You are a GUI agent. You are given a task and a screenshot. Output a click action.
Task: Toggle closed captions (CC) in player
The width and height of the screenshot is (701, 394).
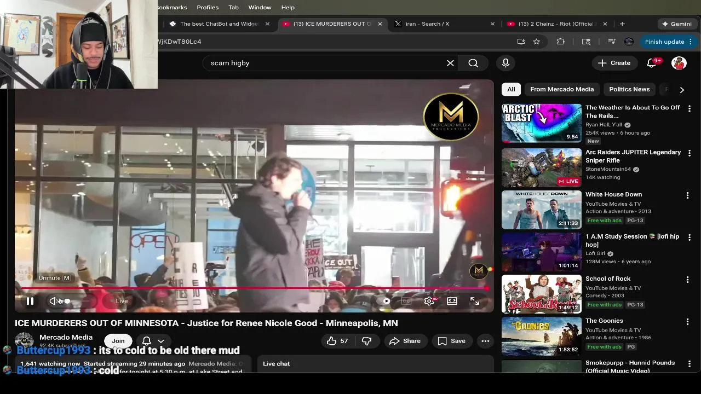tap(406, 301)
